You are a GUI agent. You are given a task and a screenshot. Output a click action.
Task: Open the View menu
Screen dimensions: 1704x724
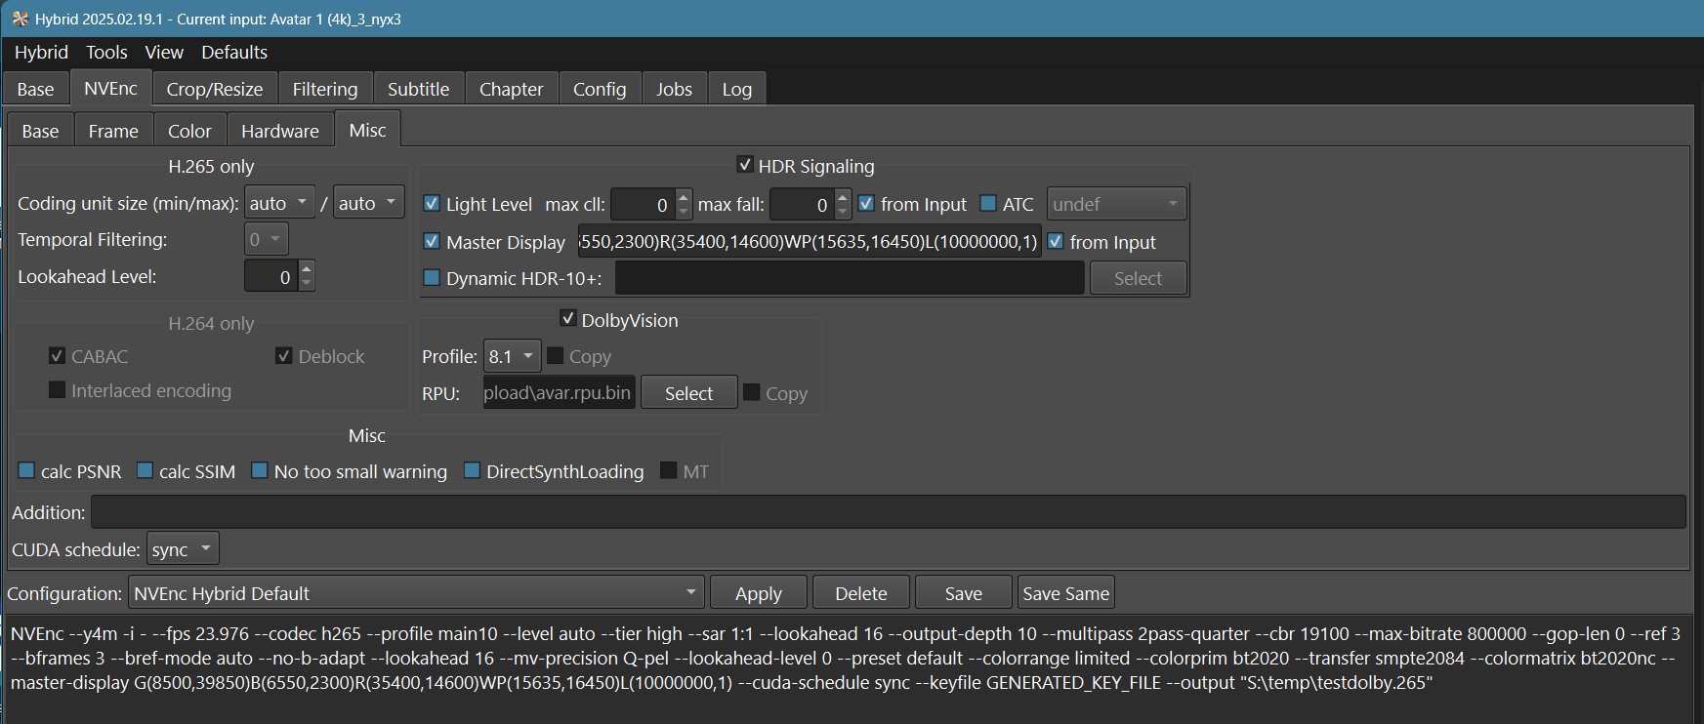(164, 53)
